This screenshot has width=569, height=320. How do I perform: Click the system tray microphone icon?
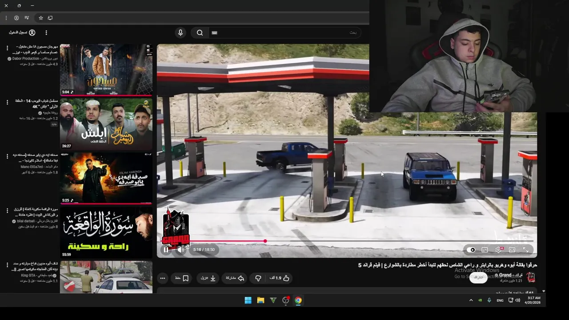coord(489,300)
